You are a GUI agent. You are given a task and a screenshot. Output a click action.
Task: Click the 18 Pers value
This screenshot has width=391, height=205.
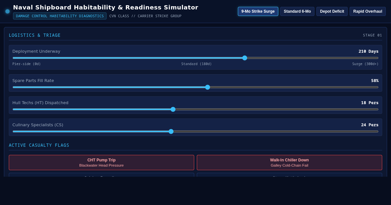370,102
